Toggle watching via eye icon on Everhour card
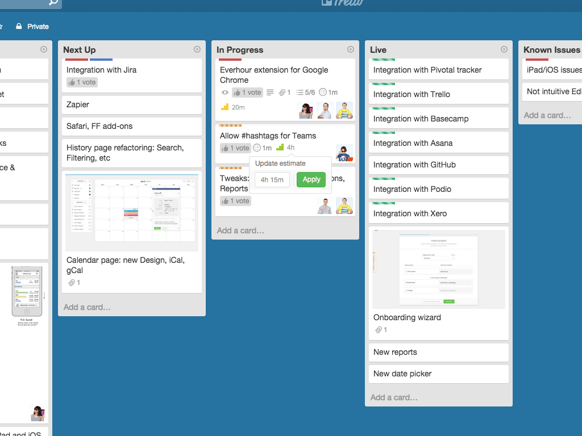Viewport: 582px width, 436px height. coord(225,93)
